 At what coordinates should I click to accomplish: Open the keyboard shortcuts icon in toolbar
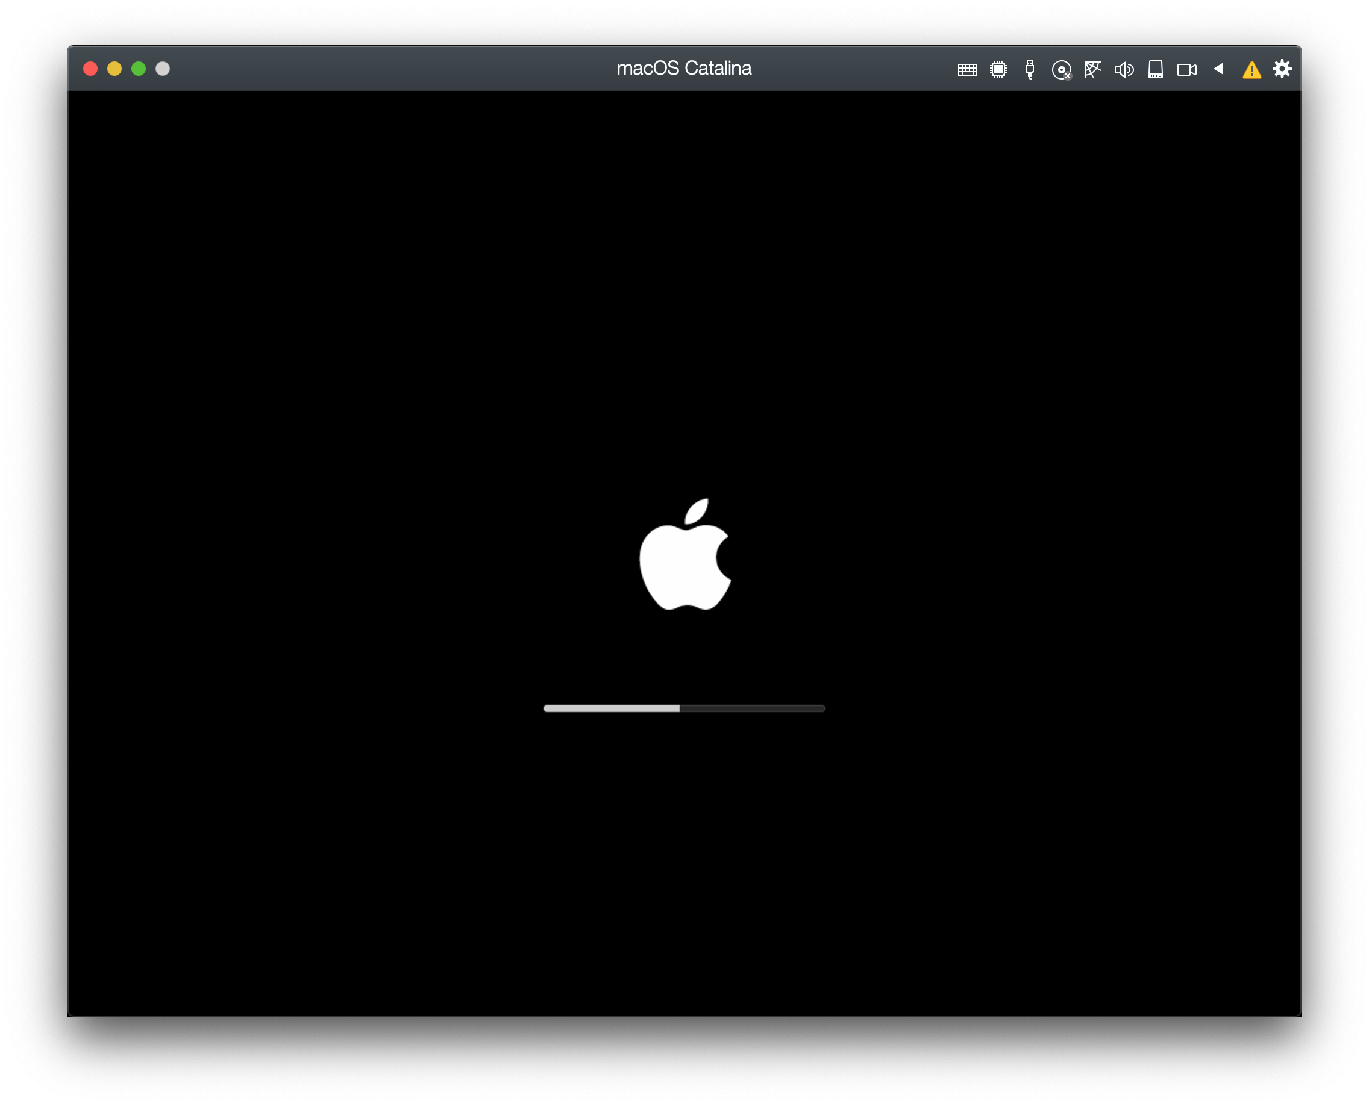click(967, 69)
